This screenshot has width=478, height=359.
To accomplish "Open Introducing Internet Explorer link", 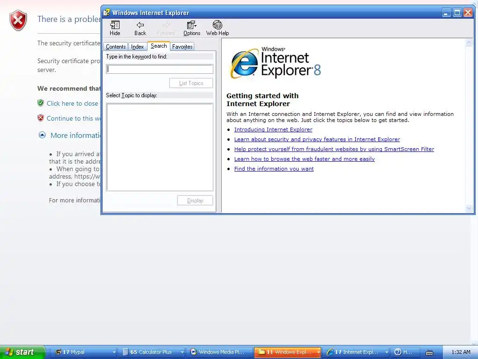I will point(273,129).
